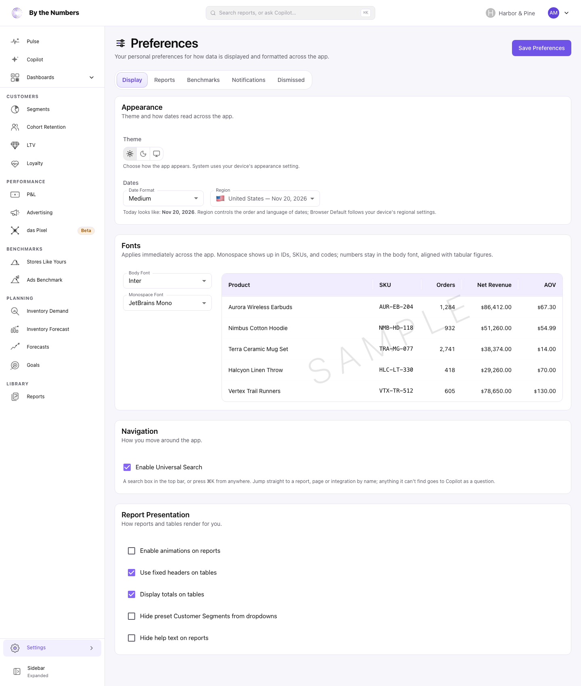This screenshot has width=581, height=686.
Task: Open the Monospace Font dropdown
Action: [x=167, y=303]
